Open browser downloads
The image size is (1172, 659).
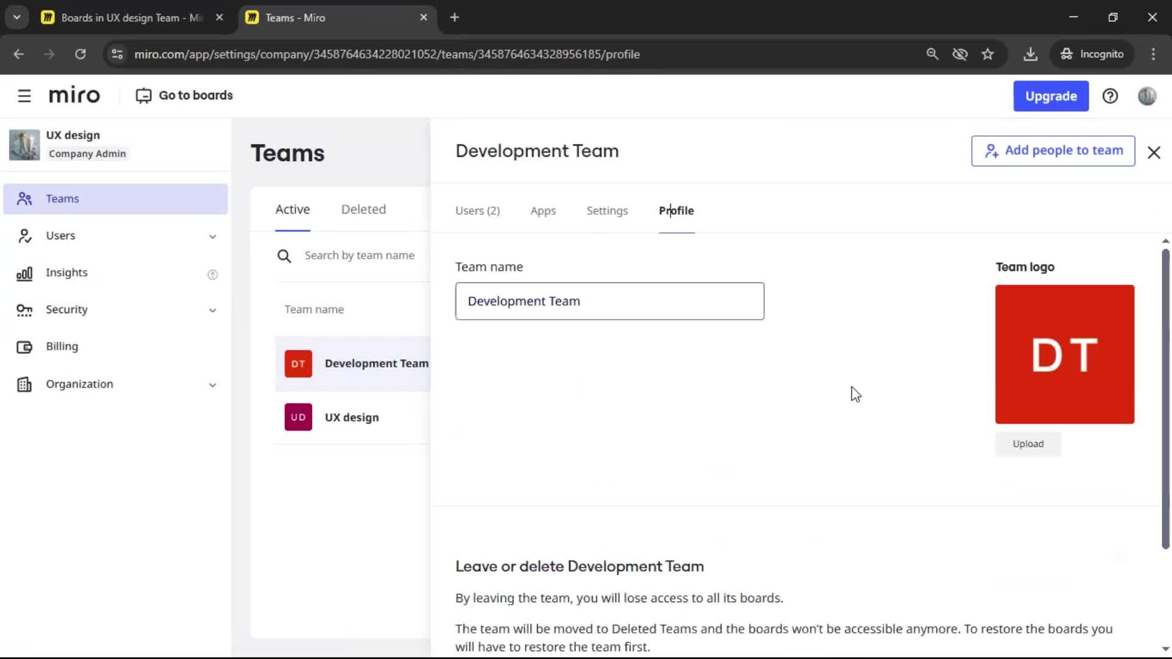coord(1030,54)
